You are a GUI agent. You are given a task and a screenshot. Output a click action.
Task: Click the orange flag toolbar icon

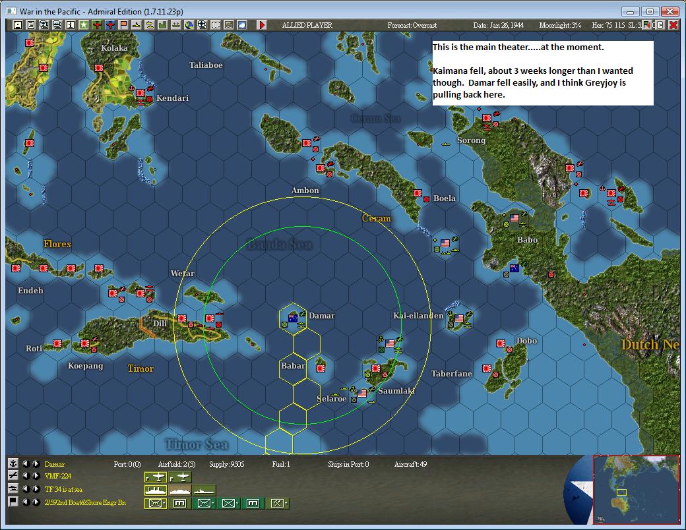coord(123,25)
